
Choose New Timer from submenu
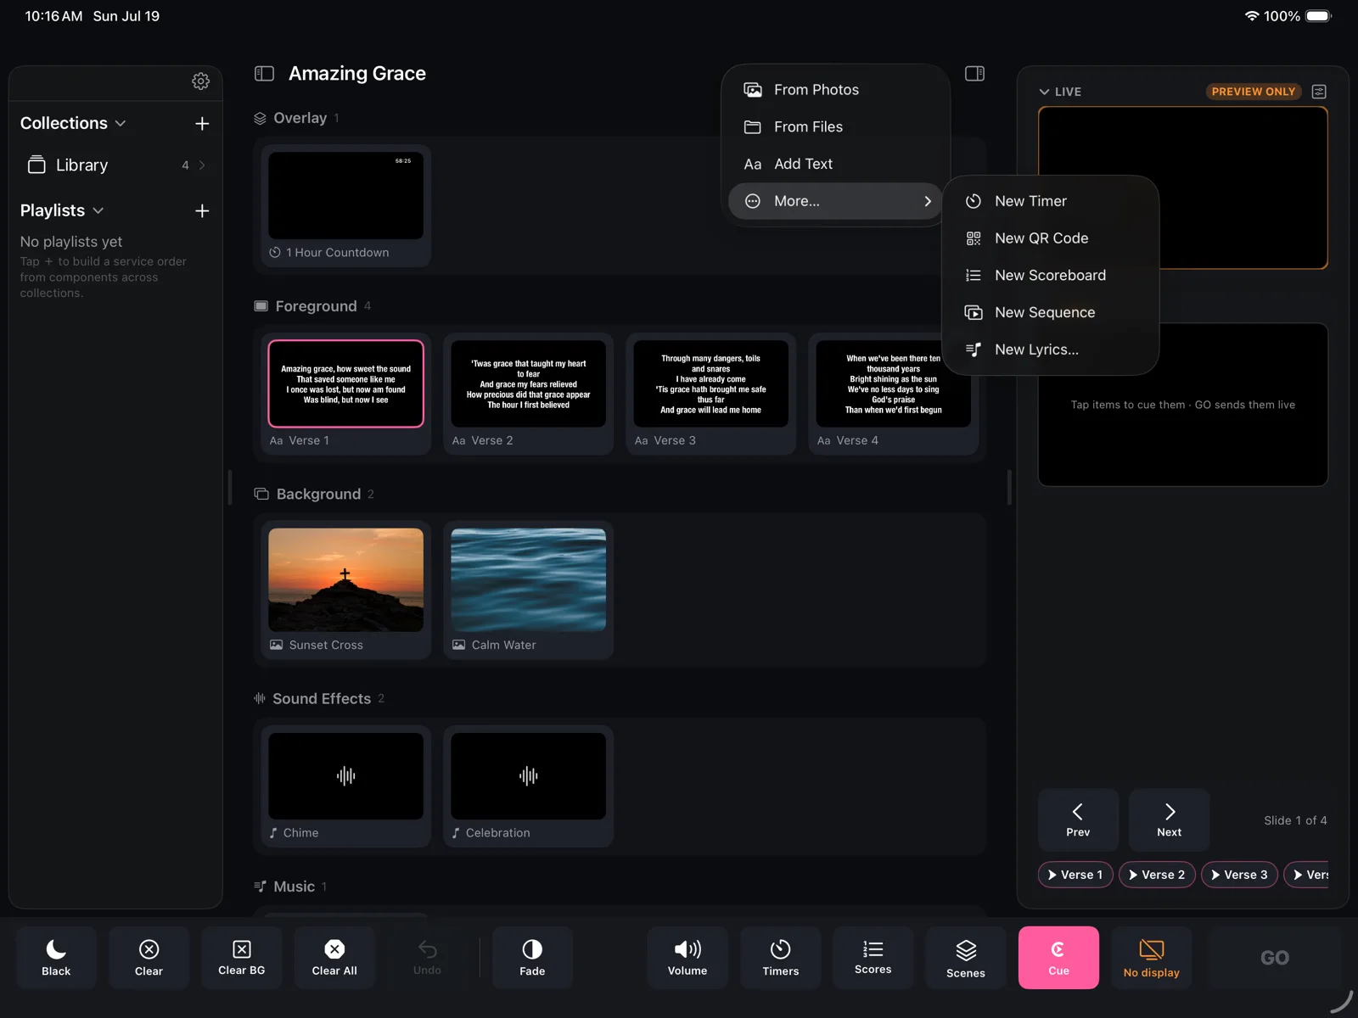coord(1051,201)
